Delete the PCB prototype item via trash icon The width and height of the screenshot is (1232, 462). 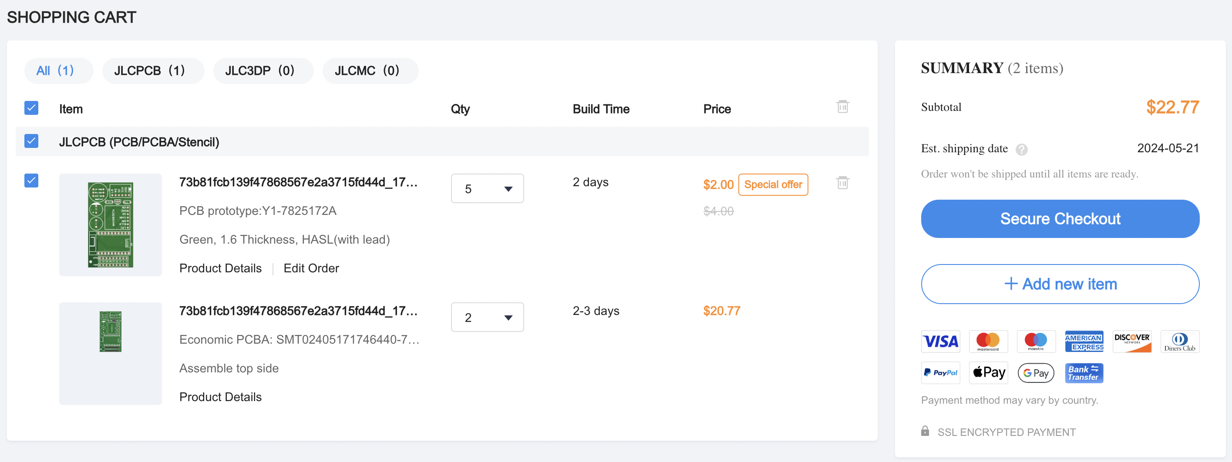coord(842,183)
